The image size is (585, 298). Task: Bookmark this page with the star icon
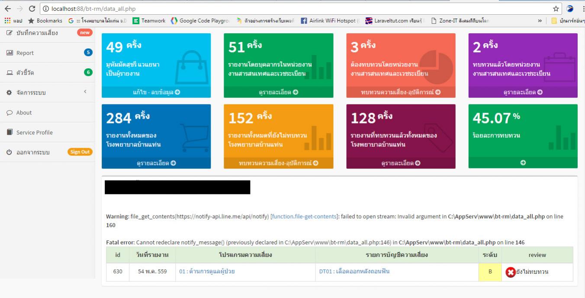556,9
